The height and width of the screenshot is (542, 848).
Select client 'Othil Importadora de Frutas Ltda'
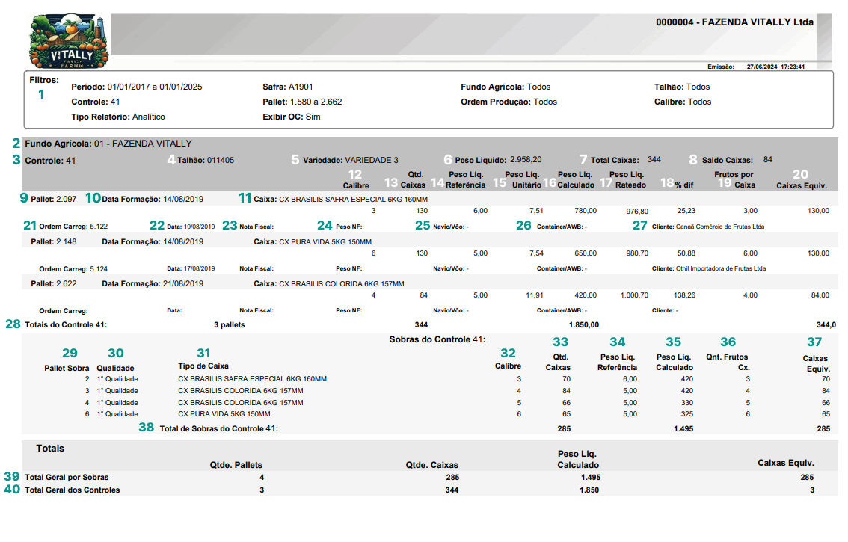720,269
